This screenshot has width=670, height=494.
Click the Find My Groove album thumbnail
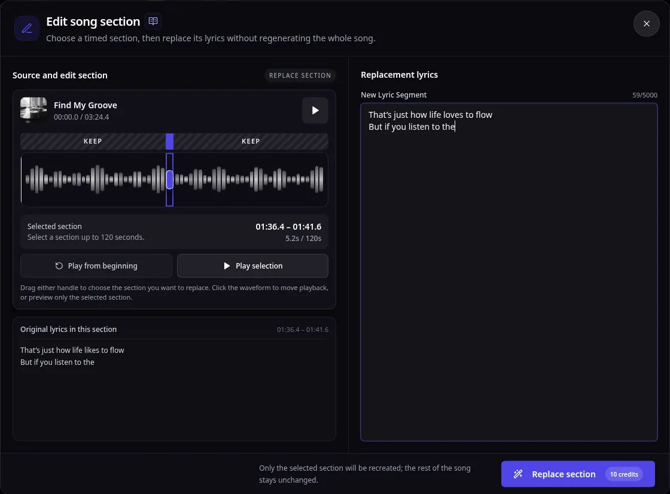coord(33,110)
